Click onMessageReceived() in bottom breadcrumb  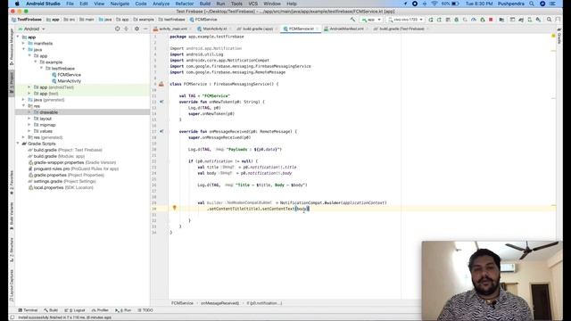(220, 303)
